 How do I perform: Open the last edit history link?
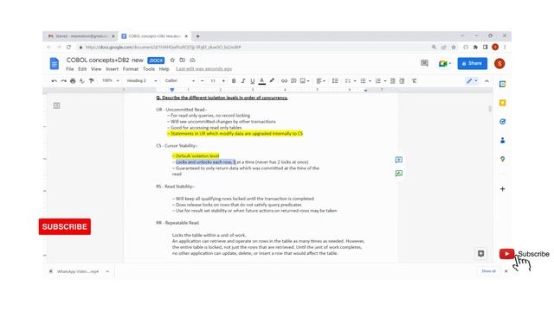204,69
